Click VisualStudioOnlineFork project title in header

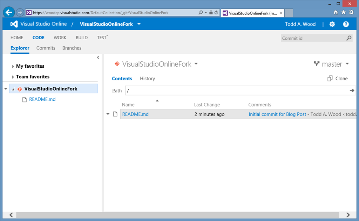click(x=106, y=24)
